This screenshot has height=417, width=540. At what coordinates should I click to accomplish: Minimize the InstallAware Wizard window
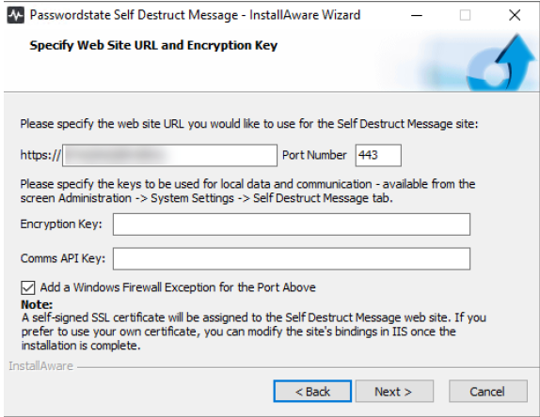coord(417,15)
